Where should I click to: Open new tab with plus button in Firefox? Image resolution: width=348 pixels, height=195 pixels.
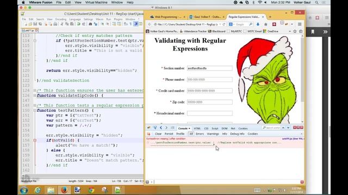point(270,17)
